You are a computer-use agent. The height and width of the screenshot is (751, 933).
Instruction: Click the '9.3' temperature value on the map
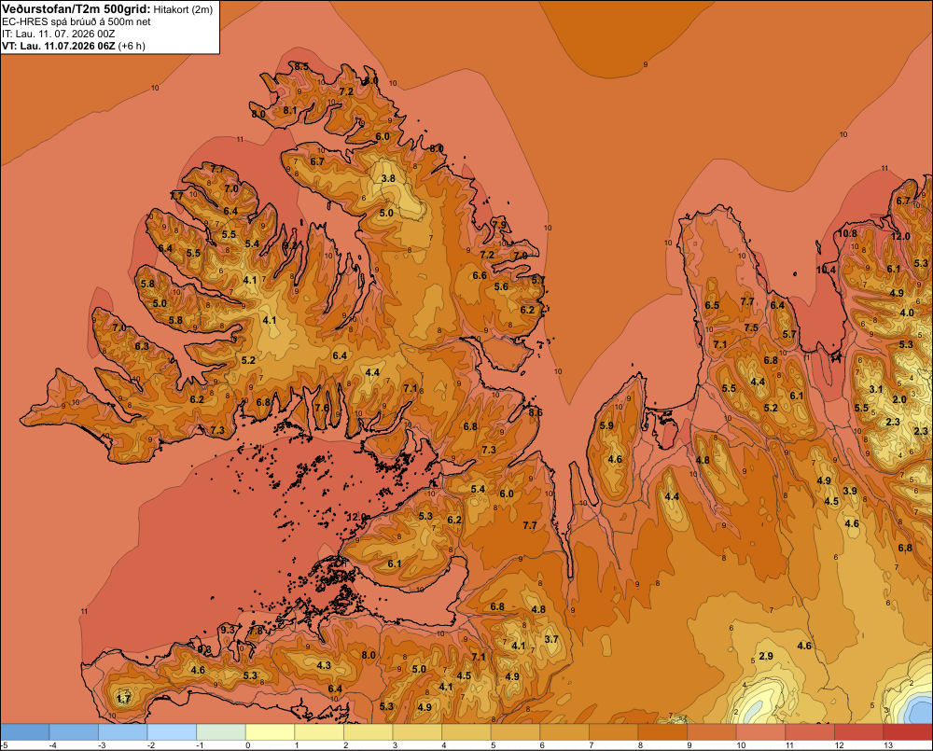pos(228,630)
